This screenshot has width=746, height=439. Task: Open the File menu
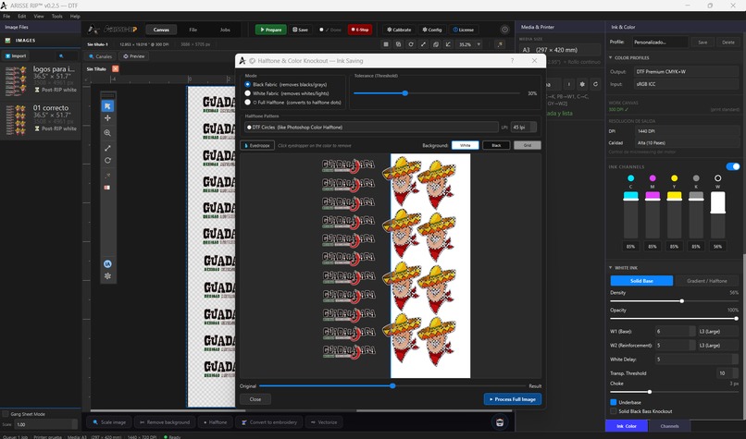6,16
